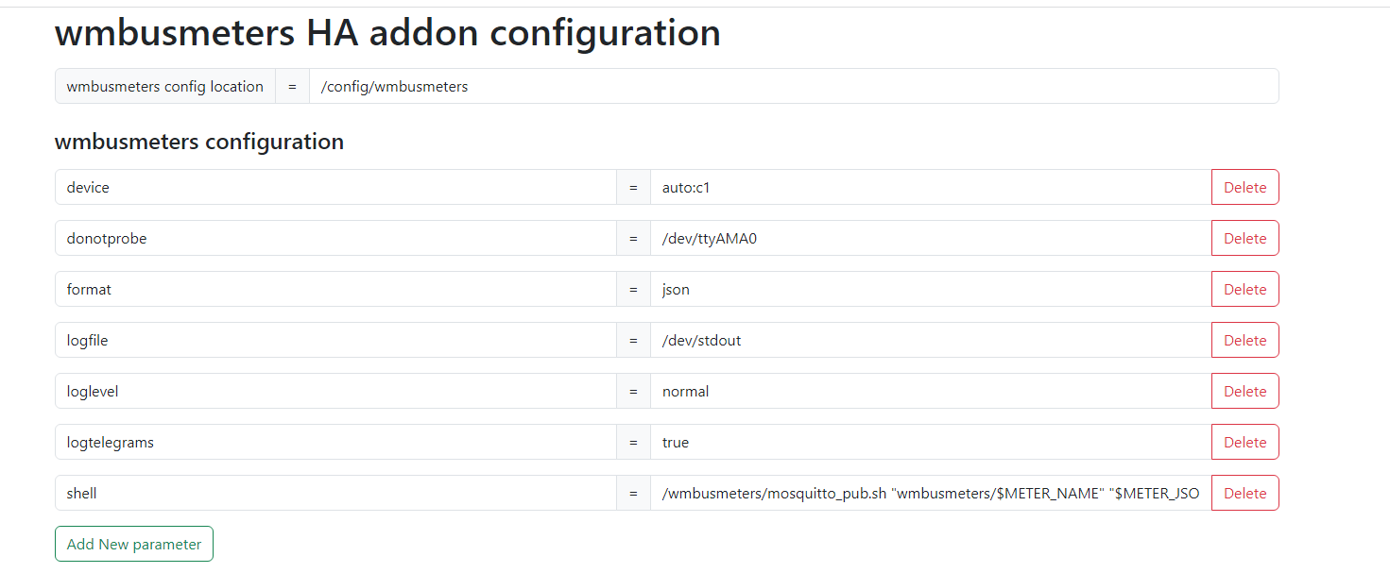Delete the shell parameter row
The image size is (1390, 573).
point(1244,493)
